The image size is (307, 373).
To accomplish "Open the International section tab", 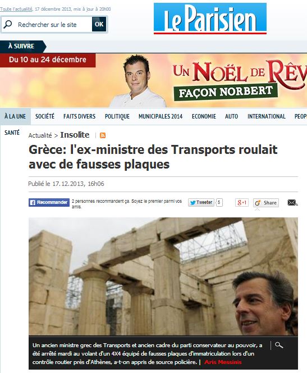I will click(x=267, y=116).
